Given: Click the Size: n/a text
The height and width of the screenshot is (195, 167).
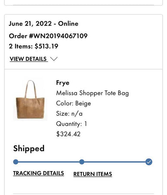Looking at the screenshot, I should [69, 114].
